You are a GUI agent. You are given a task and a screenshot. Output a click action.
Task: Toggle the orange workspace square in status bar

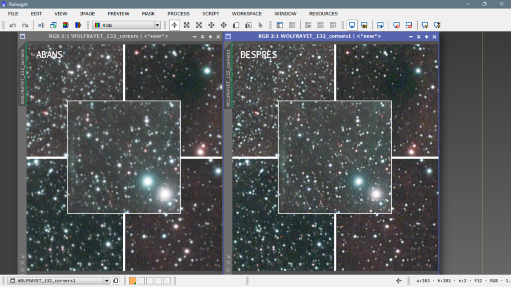click(x=132, y=281)
